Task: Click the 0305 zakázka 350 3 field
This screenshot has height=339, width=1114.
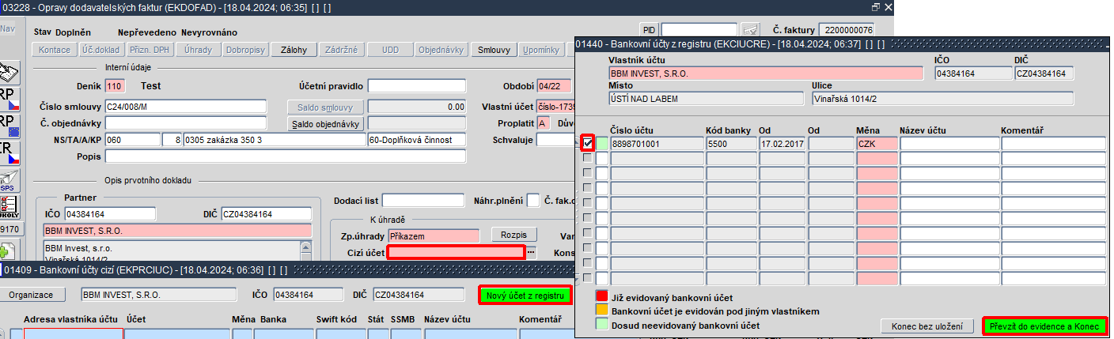Action: click(275, 140)
